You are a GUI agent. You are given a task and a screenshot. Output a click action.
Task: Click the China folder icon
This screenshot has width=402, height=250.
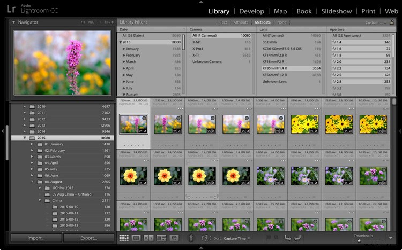click(x=47, y=200)
